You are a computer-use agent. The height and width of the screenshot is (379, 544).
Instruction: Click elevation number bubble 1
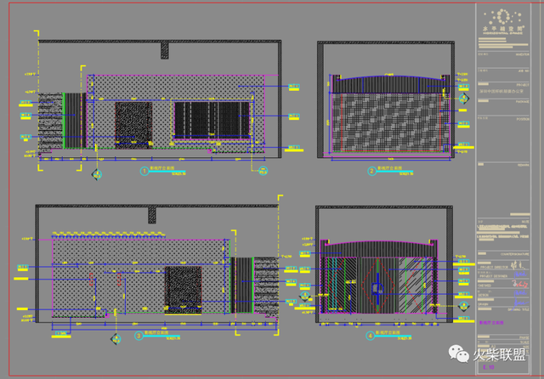144,171
